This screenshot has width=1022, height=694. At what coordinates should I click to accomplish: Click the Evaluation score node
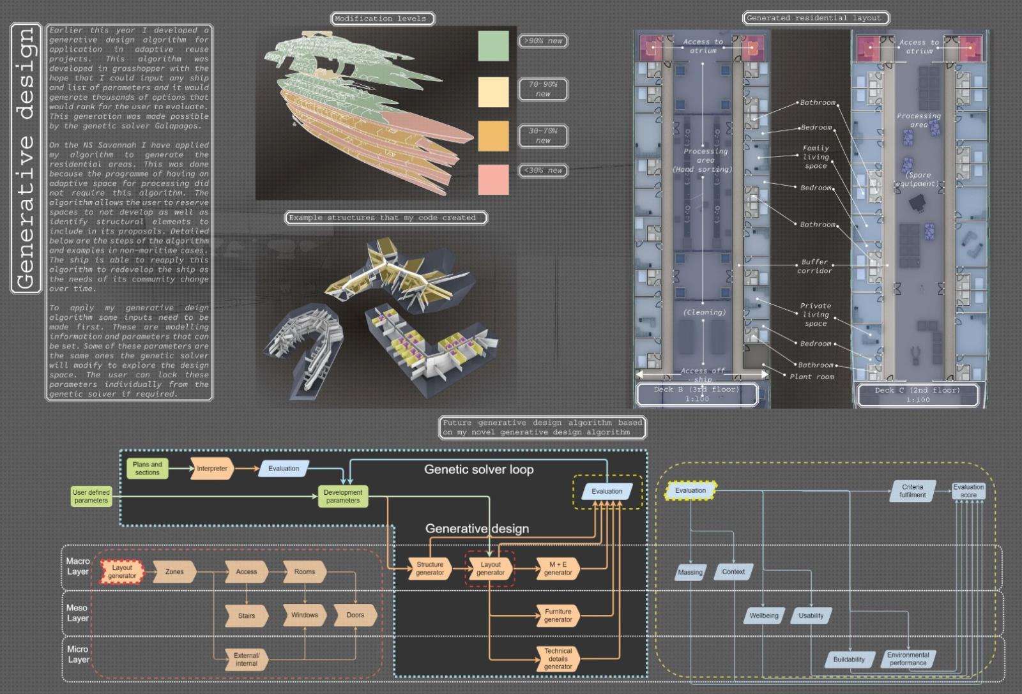(968, 491)
